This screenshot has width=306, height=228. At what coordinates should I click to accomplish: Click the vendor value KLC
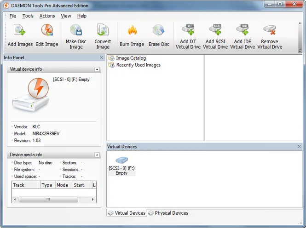pyautogui.click(x=36, y=127)
